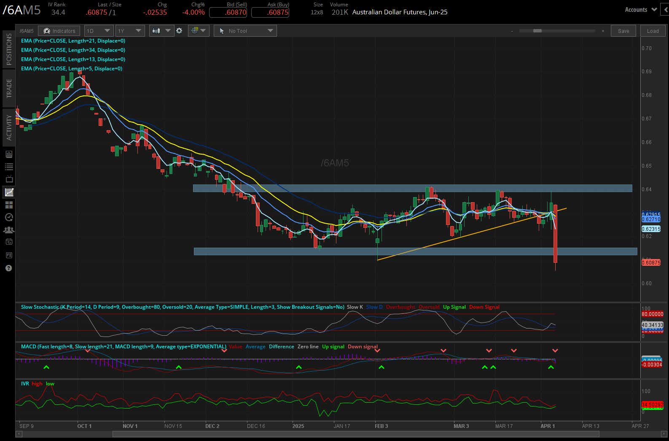
Task: Click the Slow Stochastic study label
Action: point(183,307)
